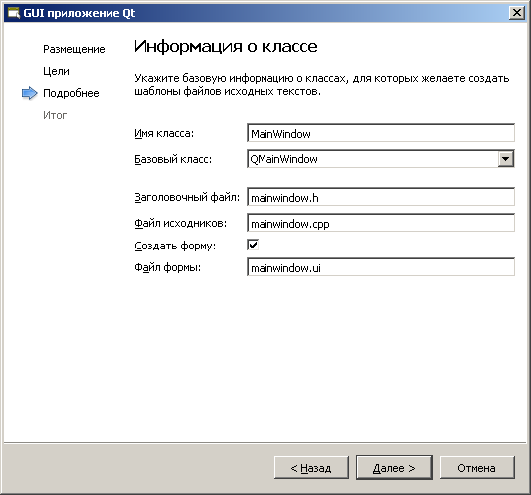Click the Файл исходников label
The width and height of the screenshot is (531, 495).
180,223
